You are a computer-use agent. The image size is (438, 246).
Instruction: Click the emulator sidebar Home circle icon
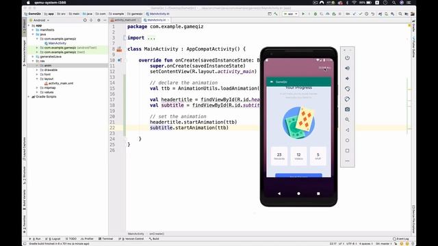tap(347, 140)
